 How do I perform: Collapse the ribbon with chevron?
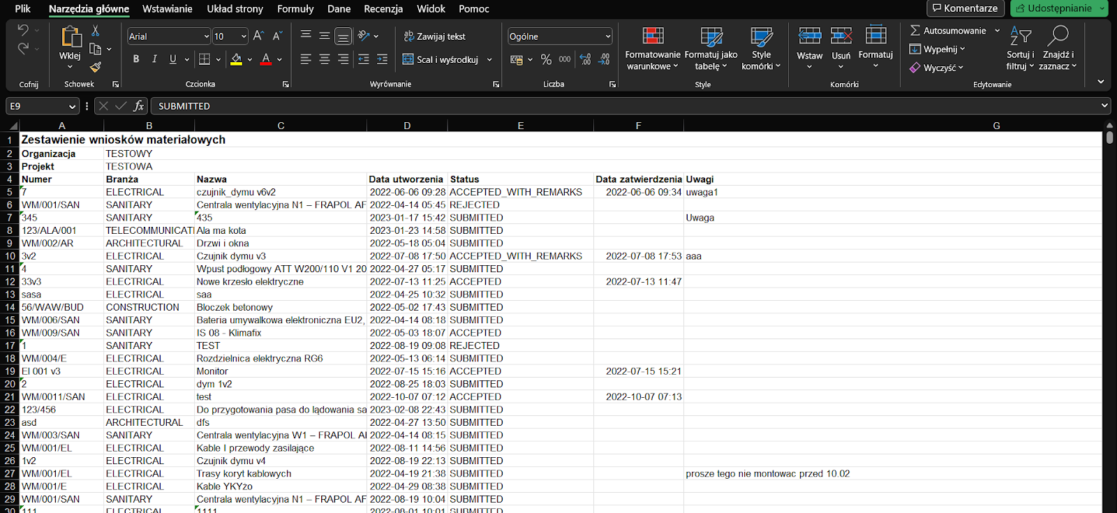pyautogui.click(x=1101, y=82)
